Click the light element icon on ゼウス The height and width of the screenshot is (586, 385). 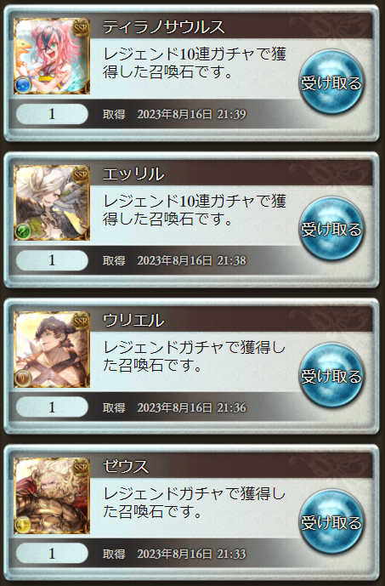click(x=22, y=526)
